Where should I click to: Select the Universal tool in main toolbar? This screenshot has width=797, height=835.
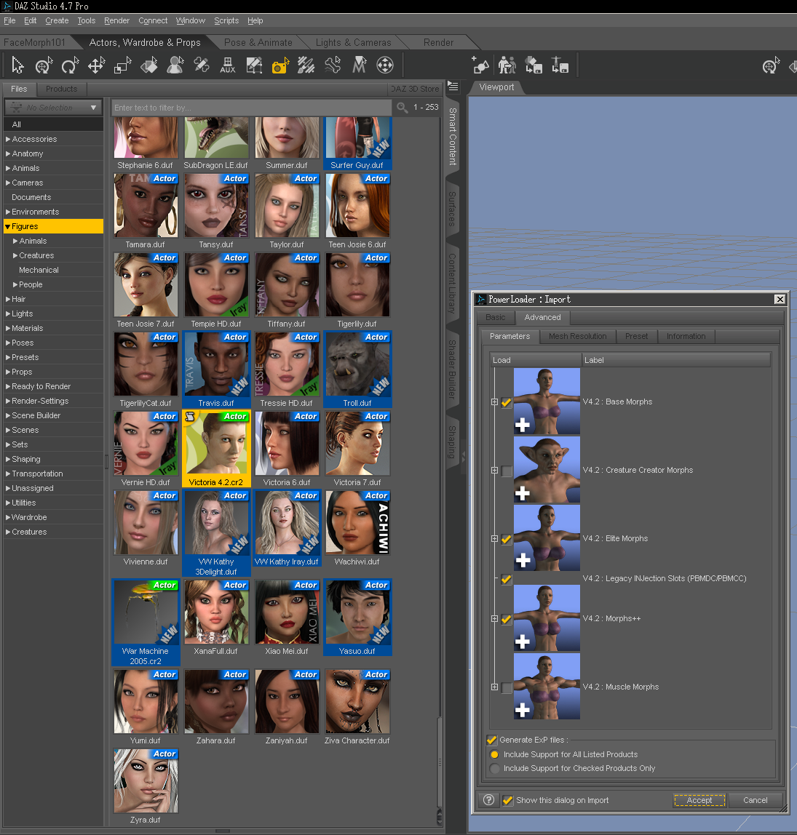click(x=44, y=65)
